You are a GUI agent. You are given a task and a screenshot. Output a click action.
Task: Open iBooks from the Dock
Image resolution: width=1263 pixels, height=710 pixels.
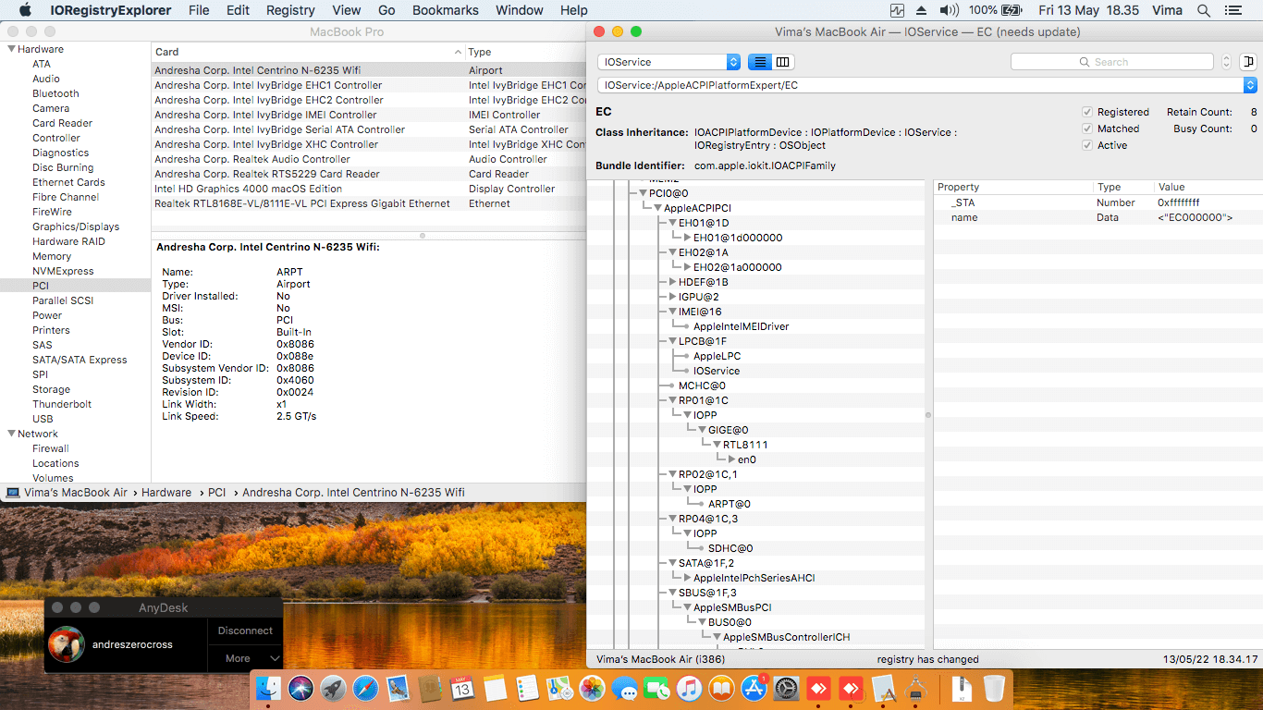(721, 688)
